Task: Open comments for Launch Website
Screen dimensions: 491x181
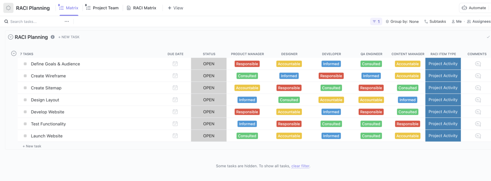Action: point(478,136)
